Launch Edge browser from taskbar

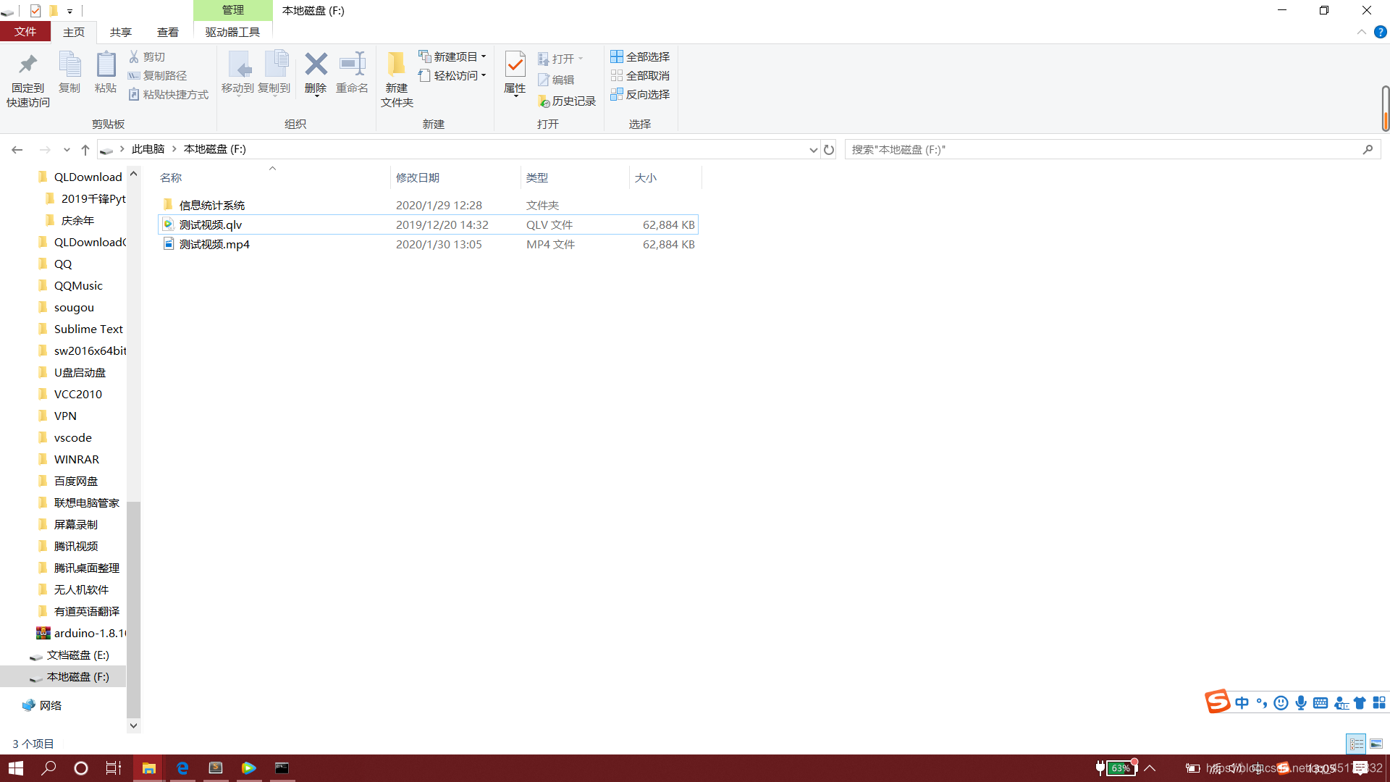click(x=182, y=768)
